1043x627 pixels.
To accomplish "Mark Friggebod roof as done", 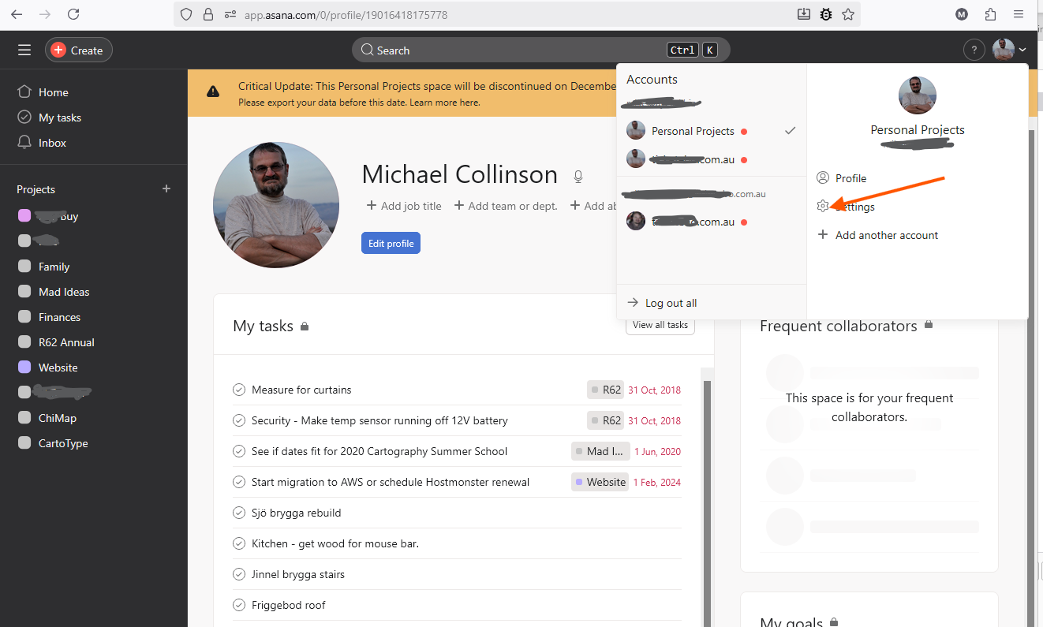I will pyautogui.click(x=239, y=605).
